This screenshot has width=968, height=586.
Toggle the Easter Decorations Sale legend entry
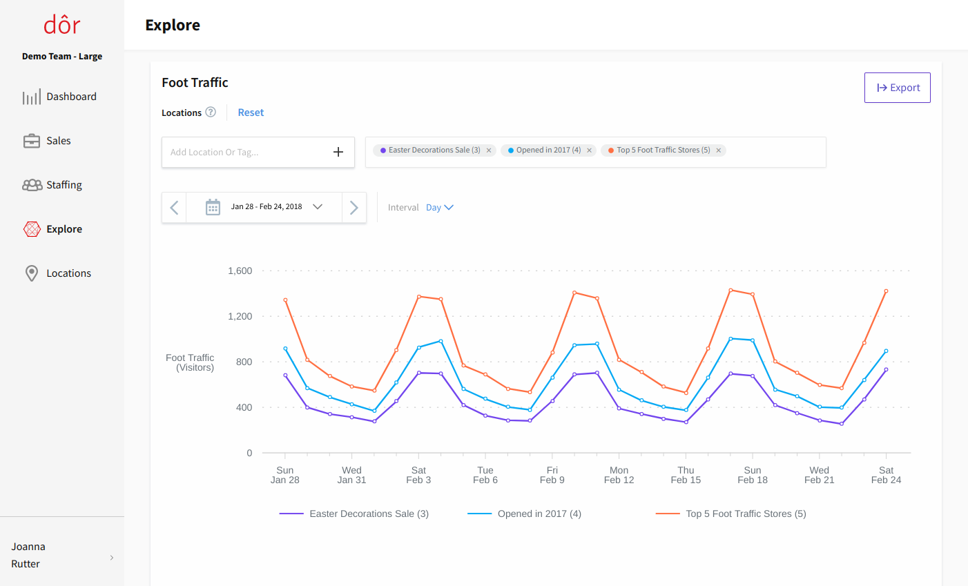pyautogui.click(x=354, y=514)
